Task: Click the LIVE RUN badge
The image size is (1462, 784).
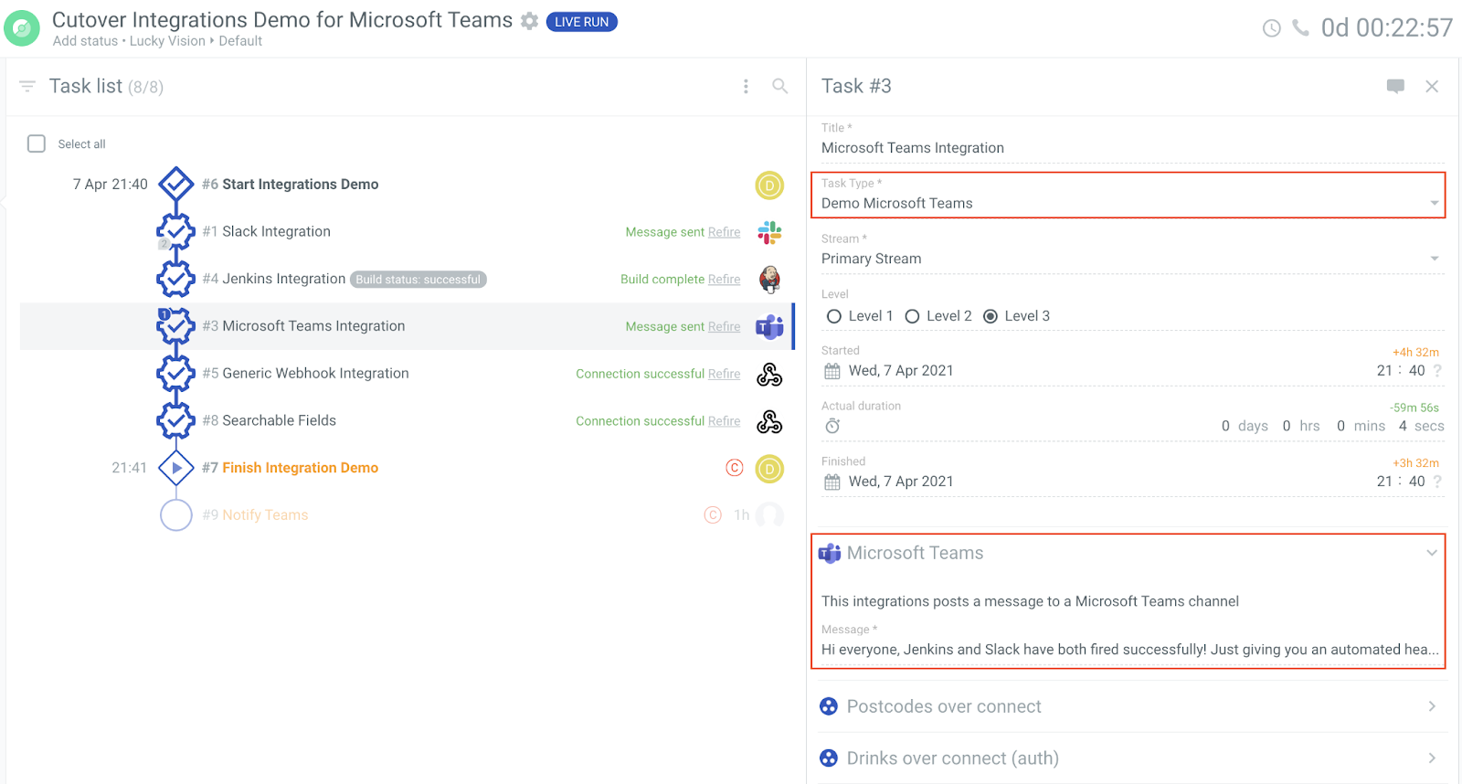Action: point(581,22)
